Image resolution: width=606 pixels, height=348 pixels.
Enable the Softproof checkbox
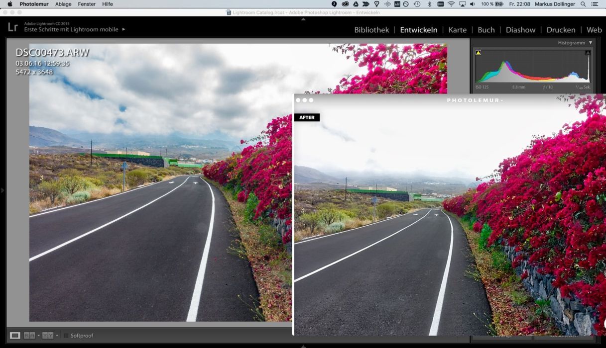coord(66,336)
